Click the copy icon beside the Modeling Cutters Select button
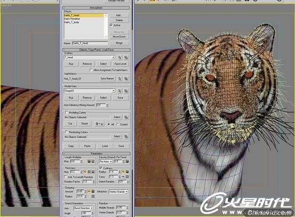295x217 pixels. pos(126,117)
